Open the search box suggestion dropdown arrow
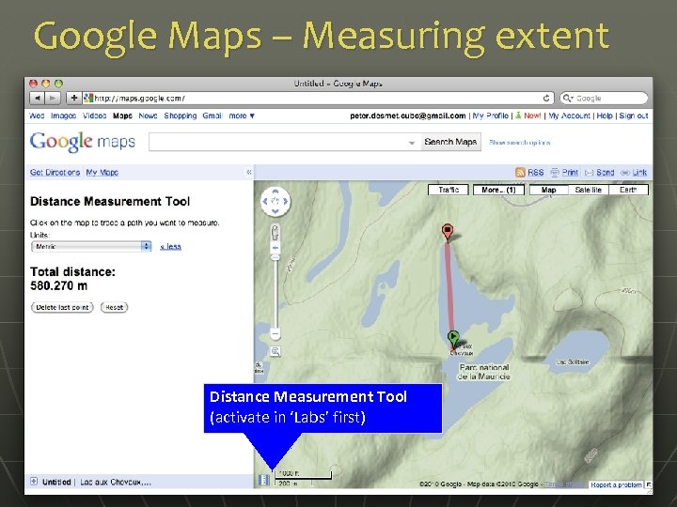This screenshot has height=507, width=677. 412,143
